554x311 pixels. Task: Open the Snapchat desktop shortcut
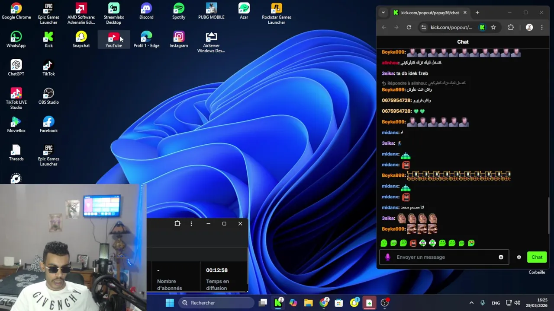[x=81, y=40]
